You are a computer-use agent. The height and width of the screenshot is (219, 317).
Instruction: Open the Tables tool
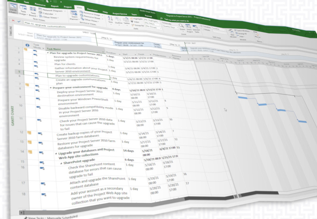126,21
